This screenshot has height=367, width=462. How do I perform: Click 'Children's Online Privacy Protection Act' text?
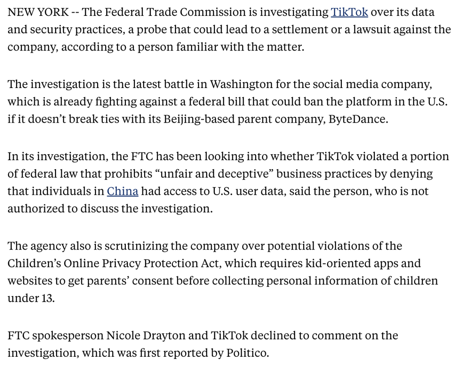pos(114,264)
